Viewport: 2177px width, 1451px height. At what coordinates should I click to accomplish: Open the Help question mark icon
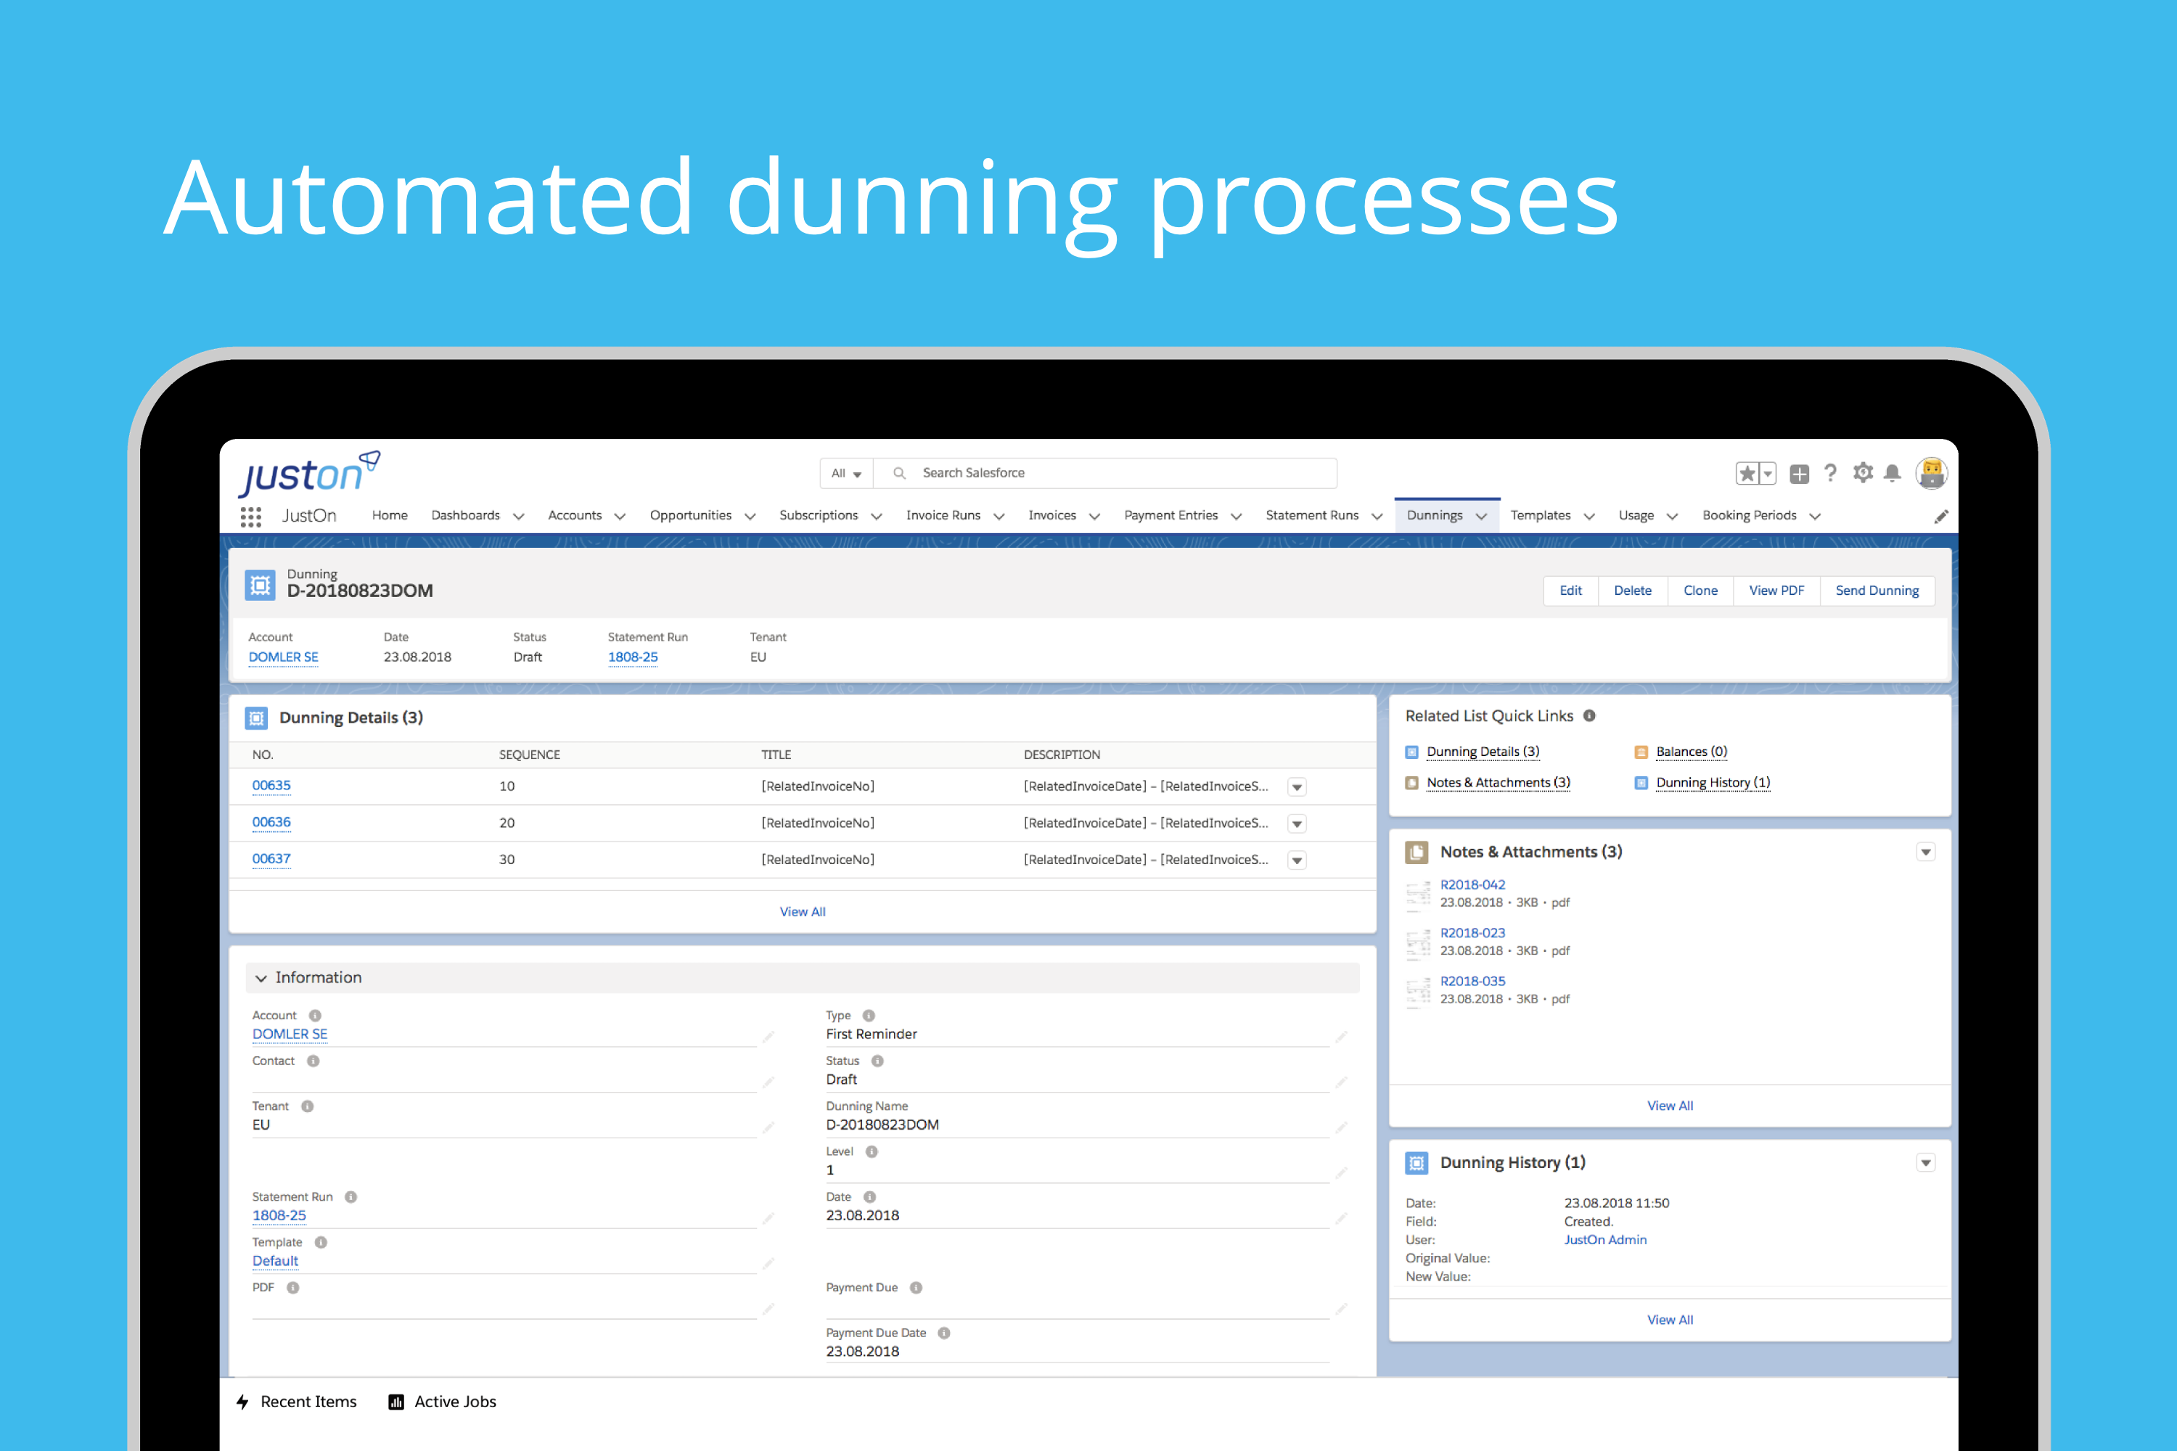pos(1830,473)
